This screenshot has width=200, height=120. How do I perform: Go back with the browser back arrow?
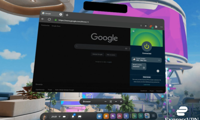pyautogui.click(x=43, y=19)
